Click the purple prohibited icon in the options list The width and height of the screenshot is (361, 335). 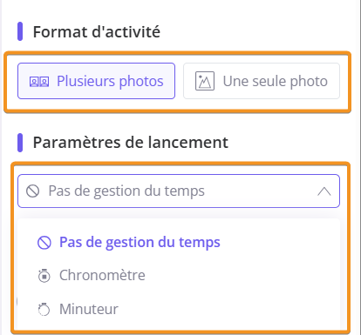pyautogui.click(x=44, y=243)
